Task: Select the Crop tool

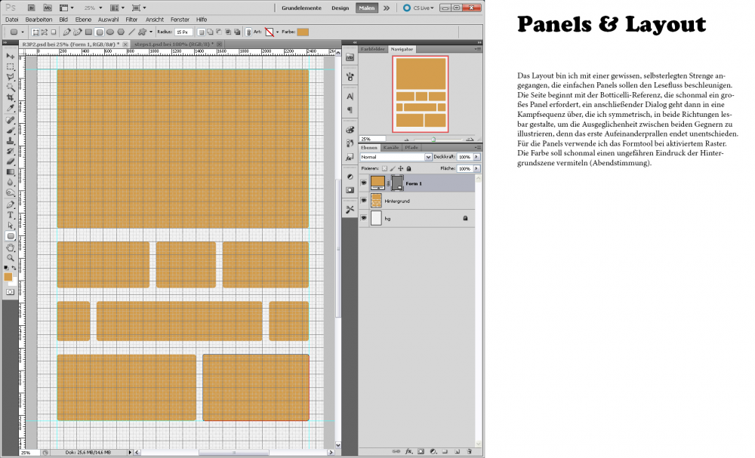Action: click(10, 97)
